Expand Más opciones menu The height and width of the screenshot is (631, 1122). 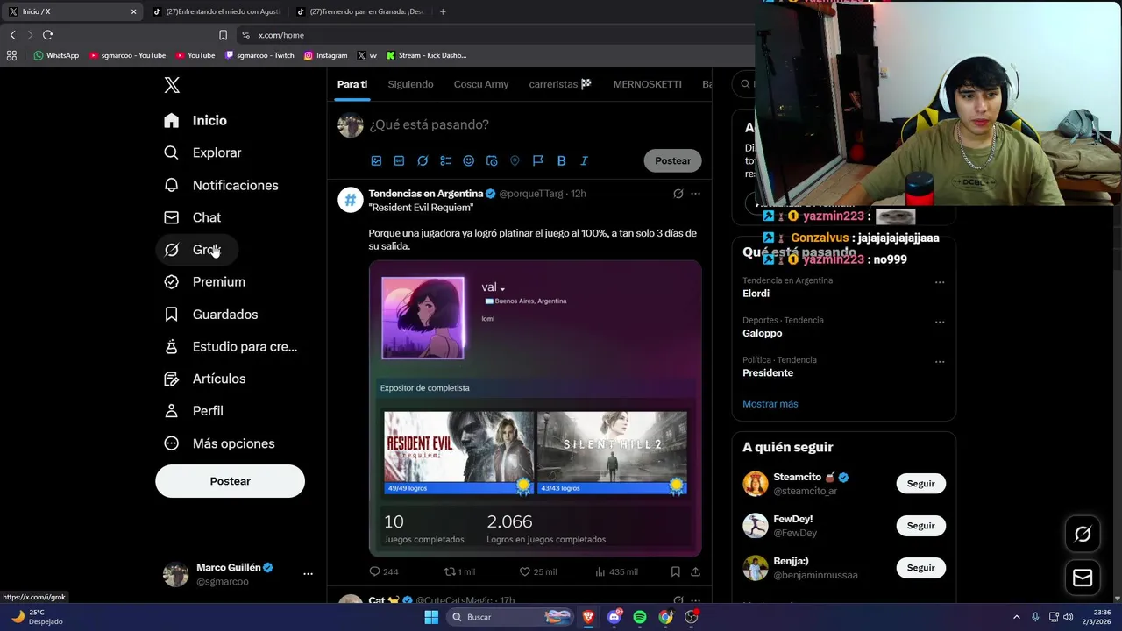coord(219,443)
